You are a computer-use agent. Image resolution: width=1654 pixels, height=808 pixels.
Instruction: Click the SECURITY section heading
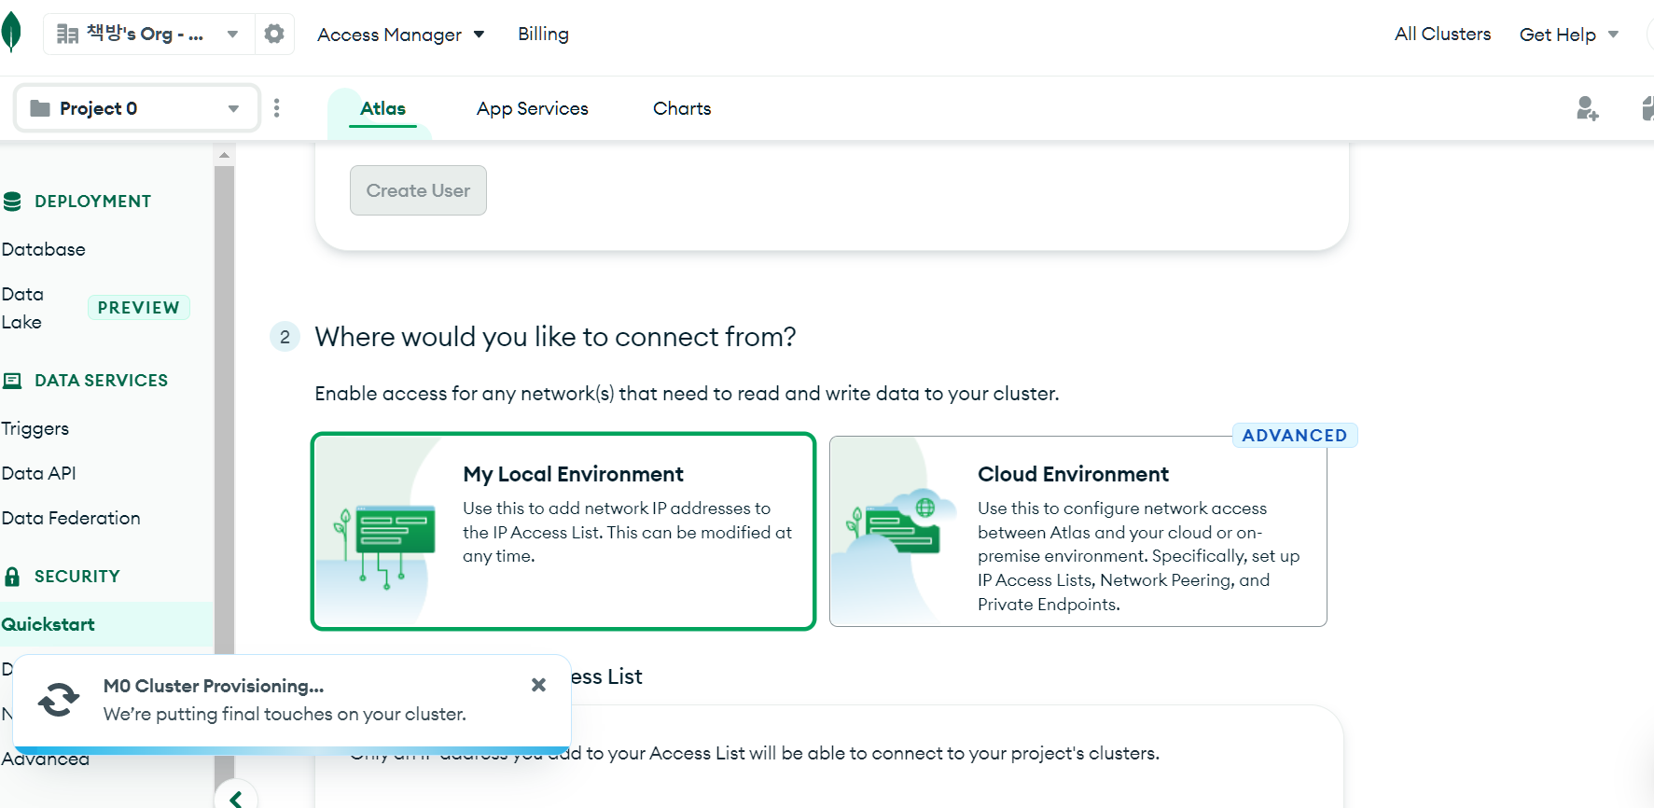[76, 577]
